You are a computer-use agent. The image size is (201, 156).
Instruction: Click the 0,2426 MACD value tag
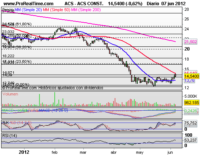click(191, 111)
